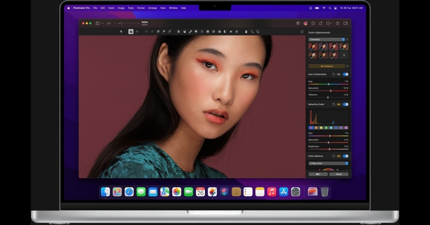Open the options circle beside Cinematic preset
The width and height of the screenshot is (430, 225).
pyautogui.click(x=347, y=39)
